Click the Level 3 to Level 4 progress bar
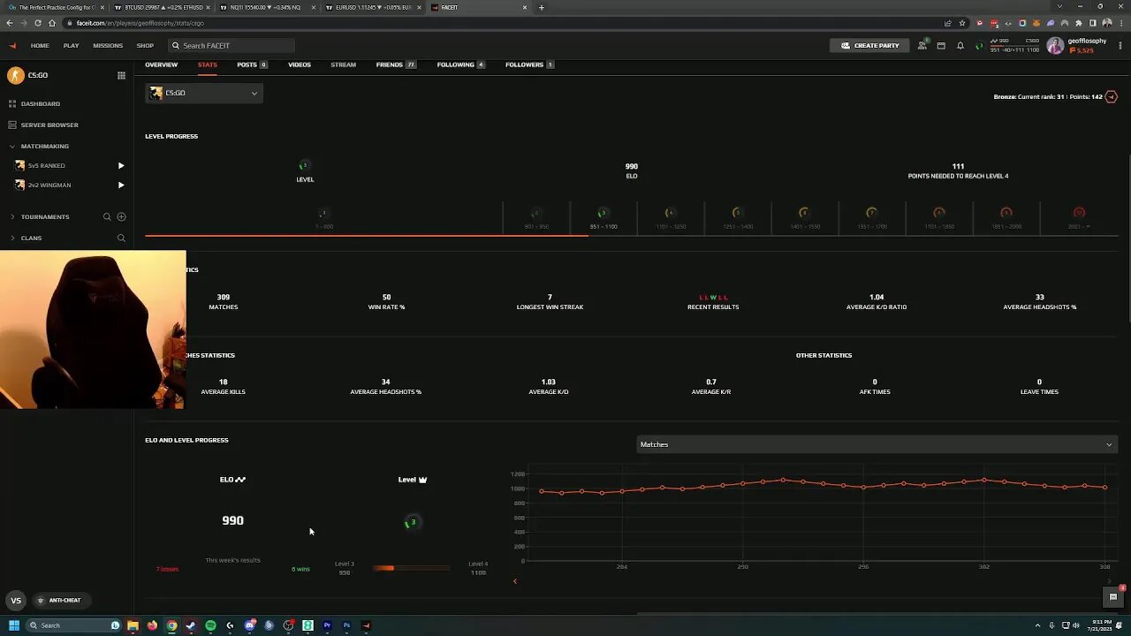 411,568
